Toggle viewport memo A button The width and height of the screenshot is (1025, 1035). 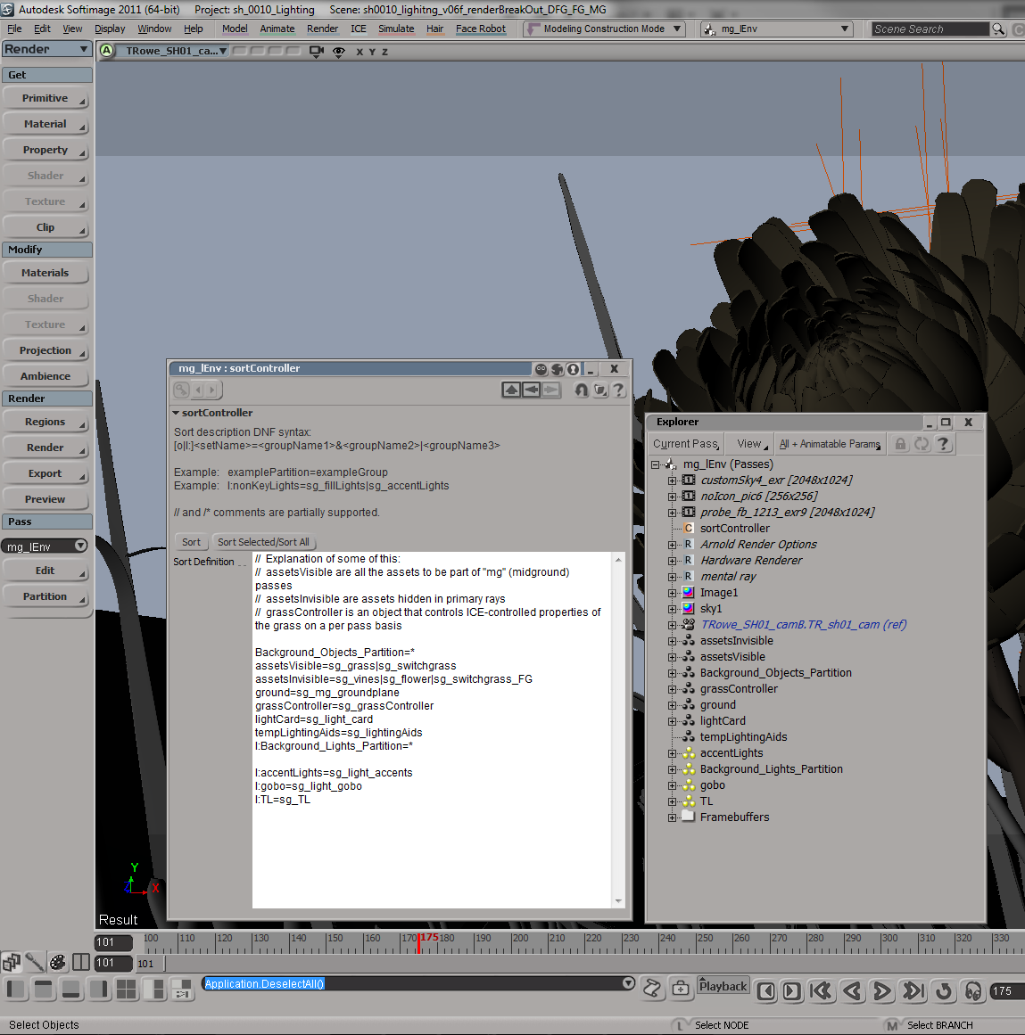[x=107, y=51]
